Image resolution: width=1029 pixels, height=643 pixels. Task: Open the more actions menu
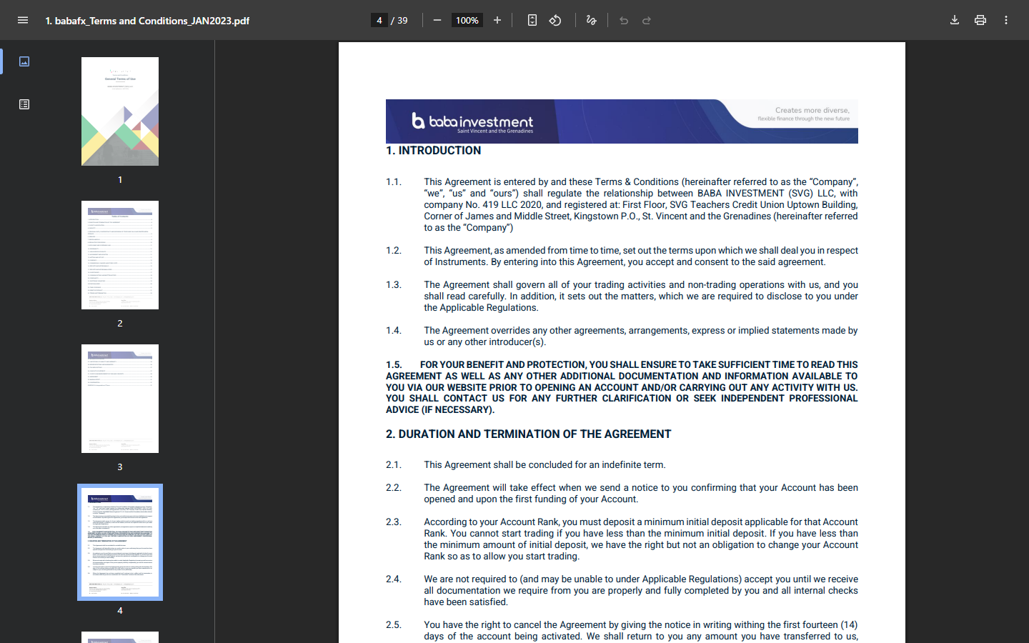coord(1006,20)
